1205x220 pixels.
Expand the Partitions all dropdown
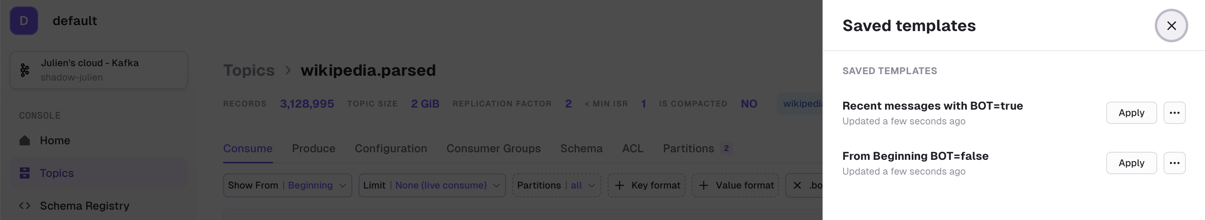pyautogui.click(x=556, y=185)
